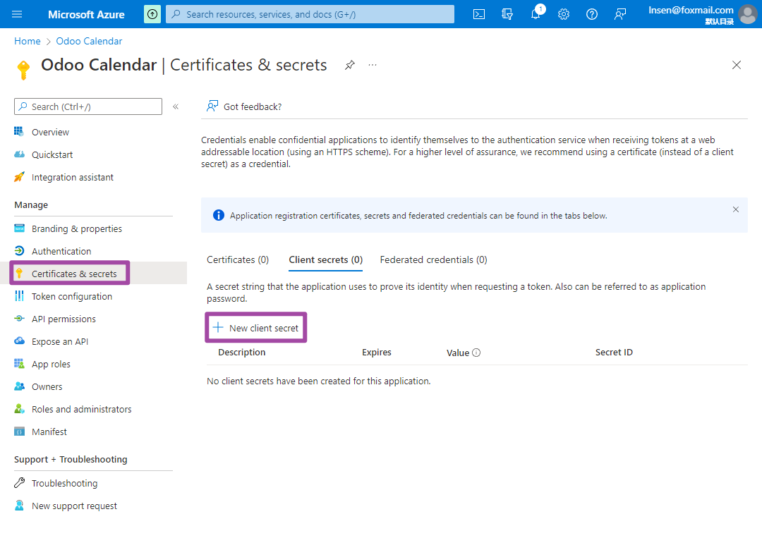Viewport: 762px width, 538px height.
Task: Open the notifications bell
Action: [536, 14]
